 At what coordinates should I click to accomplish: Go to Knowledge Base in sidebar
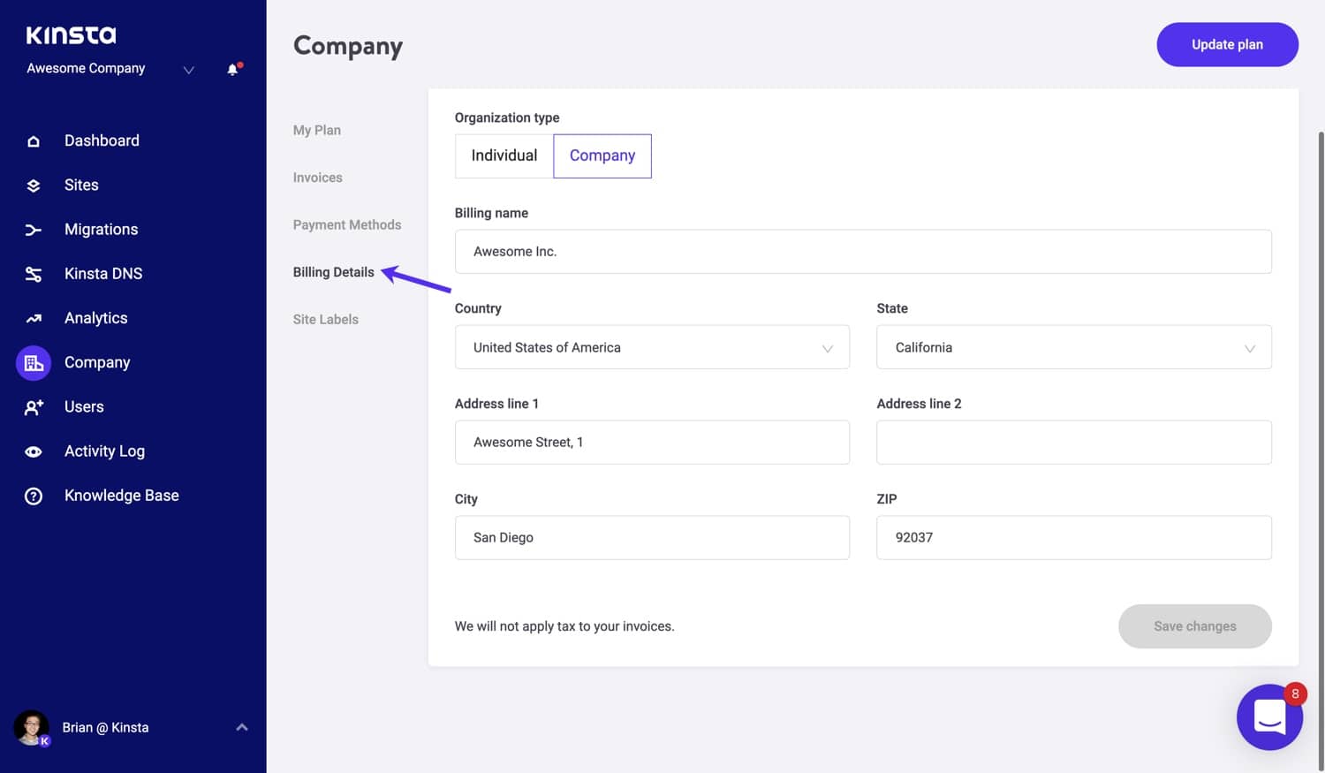pos(122,496)
